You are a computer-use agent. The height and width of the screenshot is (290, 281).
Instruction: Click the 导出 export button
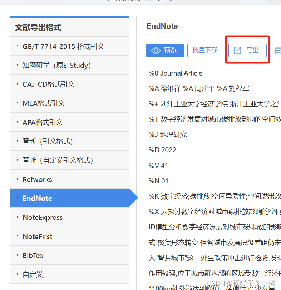(247, 51)
